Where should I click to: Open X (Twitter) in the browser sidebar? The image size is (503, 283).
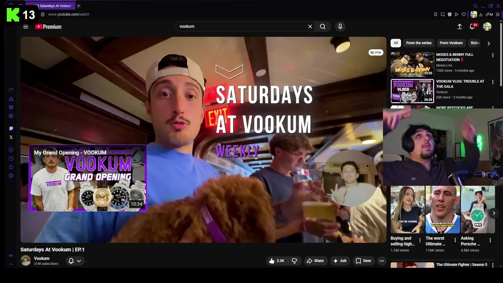(x=11, y=137)
